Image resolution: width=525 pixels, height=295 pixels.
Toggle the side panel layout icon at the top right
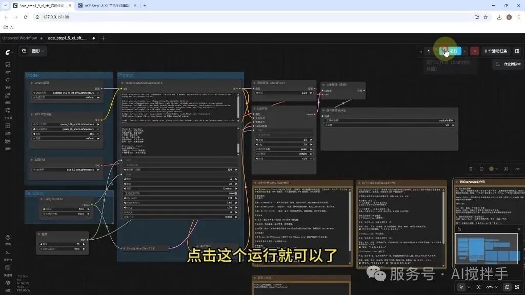517,51
